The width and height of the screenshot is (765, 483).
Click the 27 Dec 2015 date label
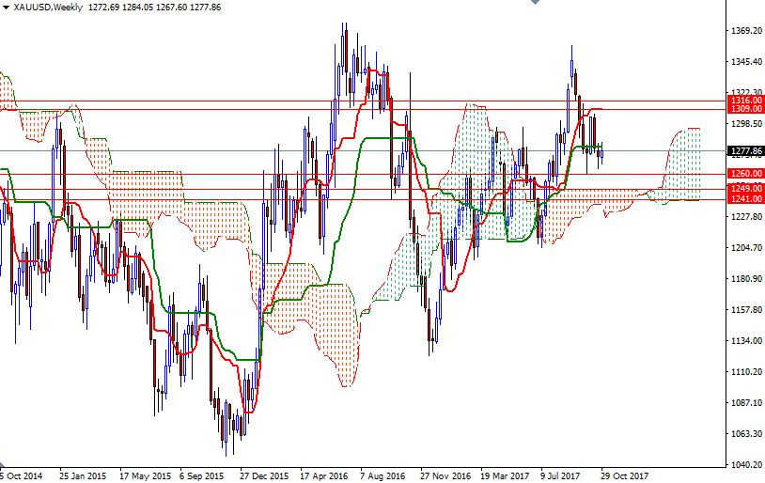tap(264, 475)
